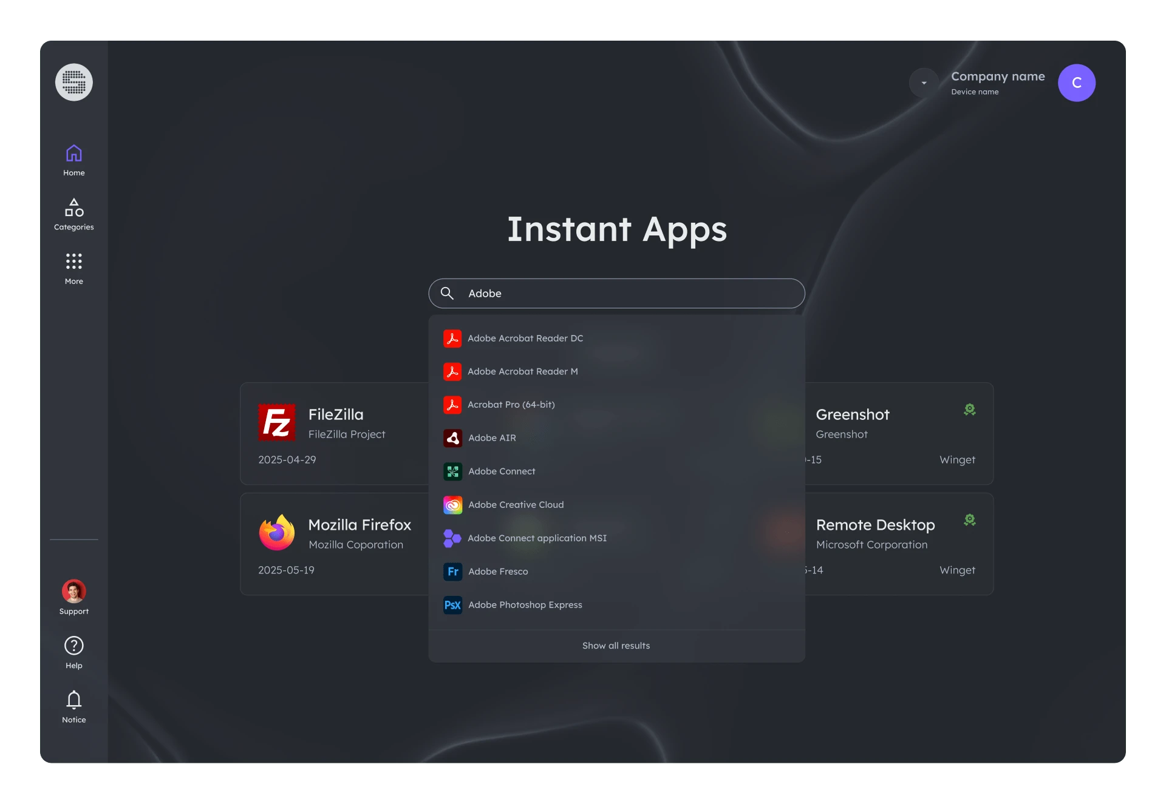Click the Mozilla Firefox logo icon
Screen dimensions: 1166x801
point(277,532)
